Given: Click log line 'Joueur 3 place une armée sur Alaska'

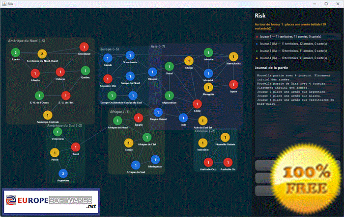Looking at the screenshot, I should click(289, 96).
